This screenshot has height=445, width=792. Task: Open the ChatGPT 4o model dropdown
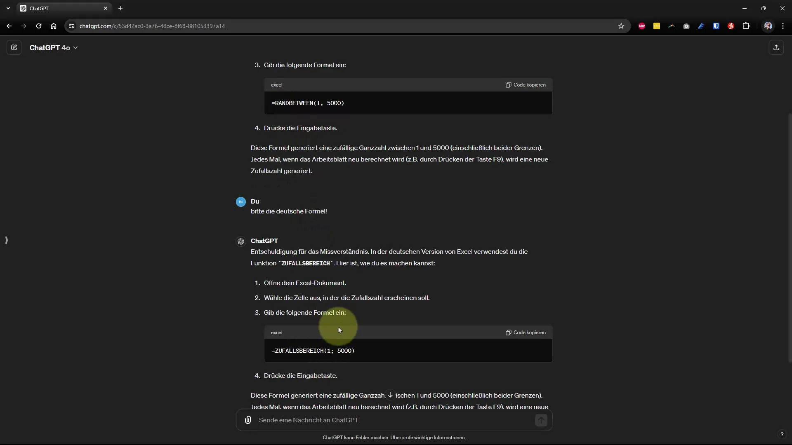54,48
